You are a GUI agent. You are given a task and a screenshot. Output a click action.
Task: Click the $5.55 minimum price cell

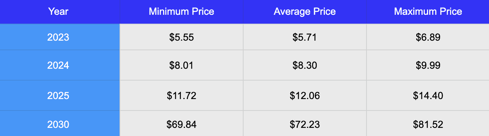pyautogui.click(x=181, y=37)
